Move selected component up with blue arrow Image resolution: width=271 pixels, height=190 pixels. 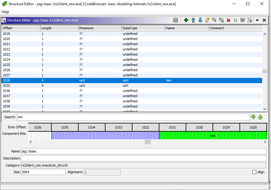[193, 20]
